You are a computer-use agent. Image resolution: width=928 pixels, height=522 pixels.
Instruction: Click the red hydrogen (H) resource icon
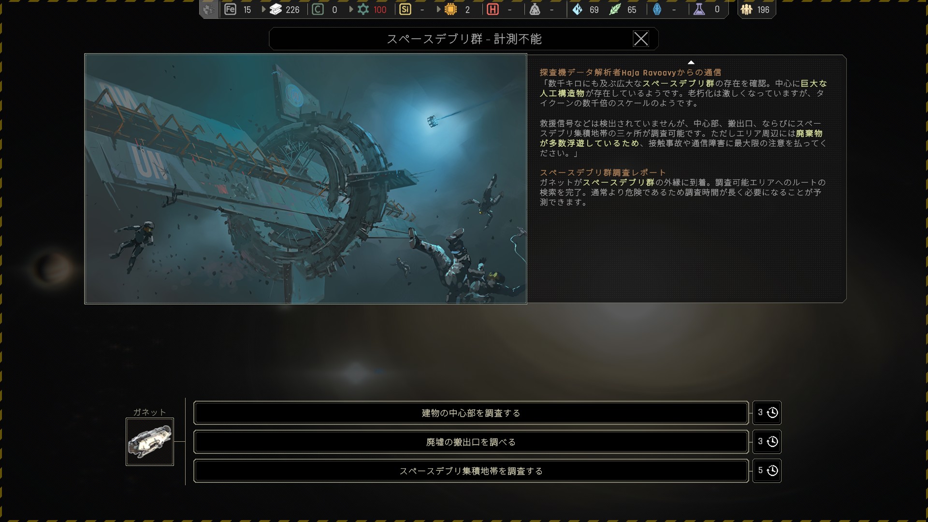493,9
